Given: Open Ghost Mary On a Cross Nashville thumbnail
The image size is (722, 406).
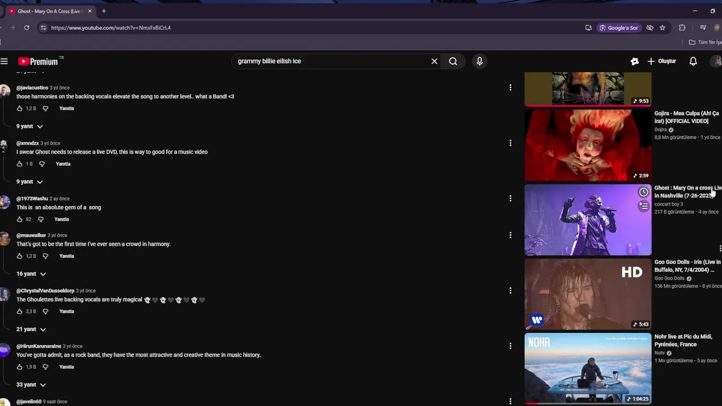Looking at the screenshot, I should click(x=588, y=220).
